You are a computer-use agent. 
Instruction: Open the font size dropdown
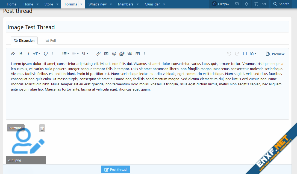[x=36, y=54]
